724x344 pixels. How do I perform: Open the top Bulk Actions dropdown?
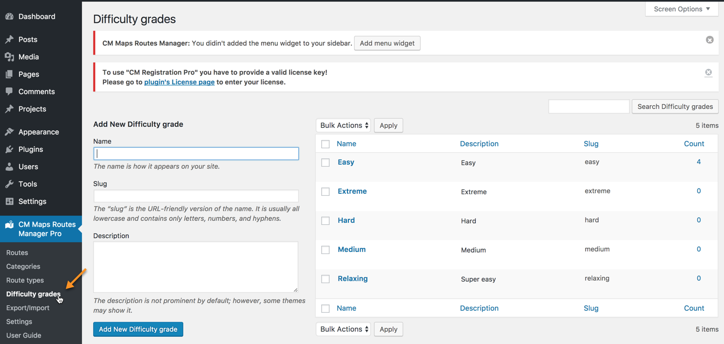click(x=343, y=125)
